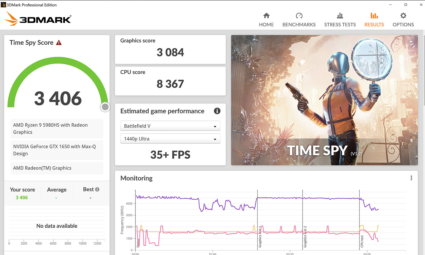Minimize the 3DMark window

[x=390, y=5]
